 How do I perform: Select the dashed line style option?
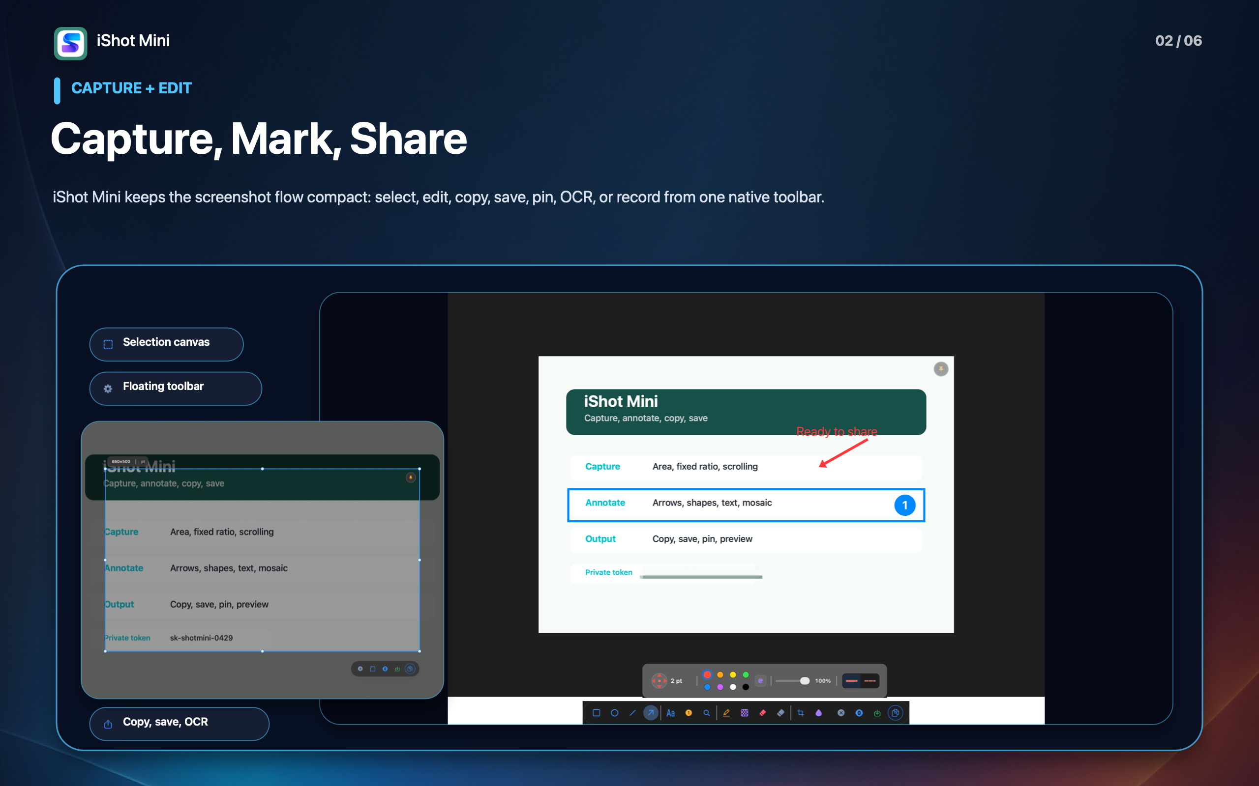coord(870,680)
